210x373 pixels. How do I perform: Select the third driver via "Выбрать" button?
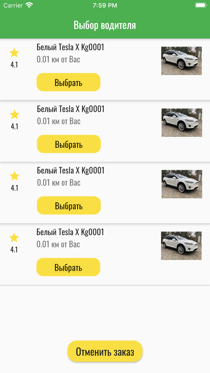[x=69, y=206]
